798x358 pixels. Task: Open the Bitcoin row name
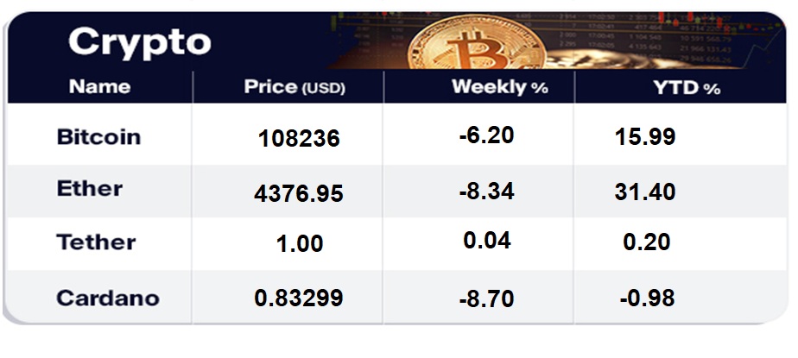click(98, 137)
